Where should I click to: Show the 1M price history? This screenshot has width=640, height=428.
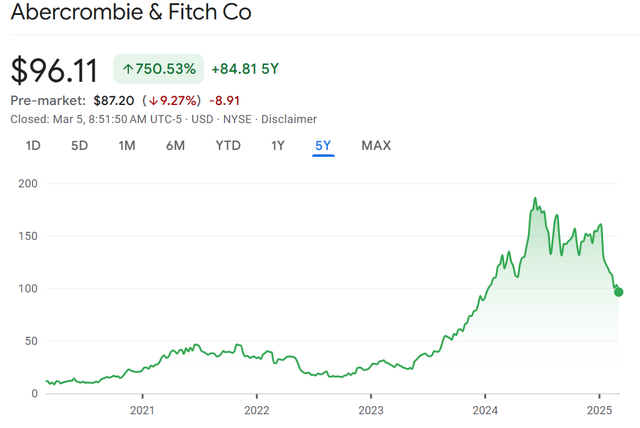point(127,146)
